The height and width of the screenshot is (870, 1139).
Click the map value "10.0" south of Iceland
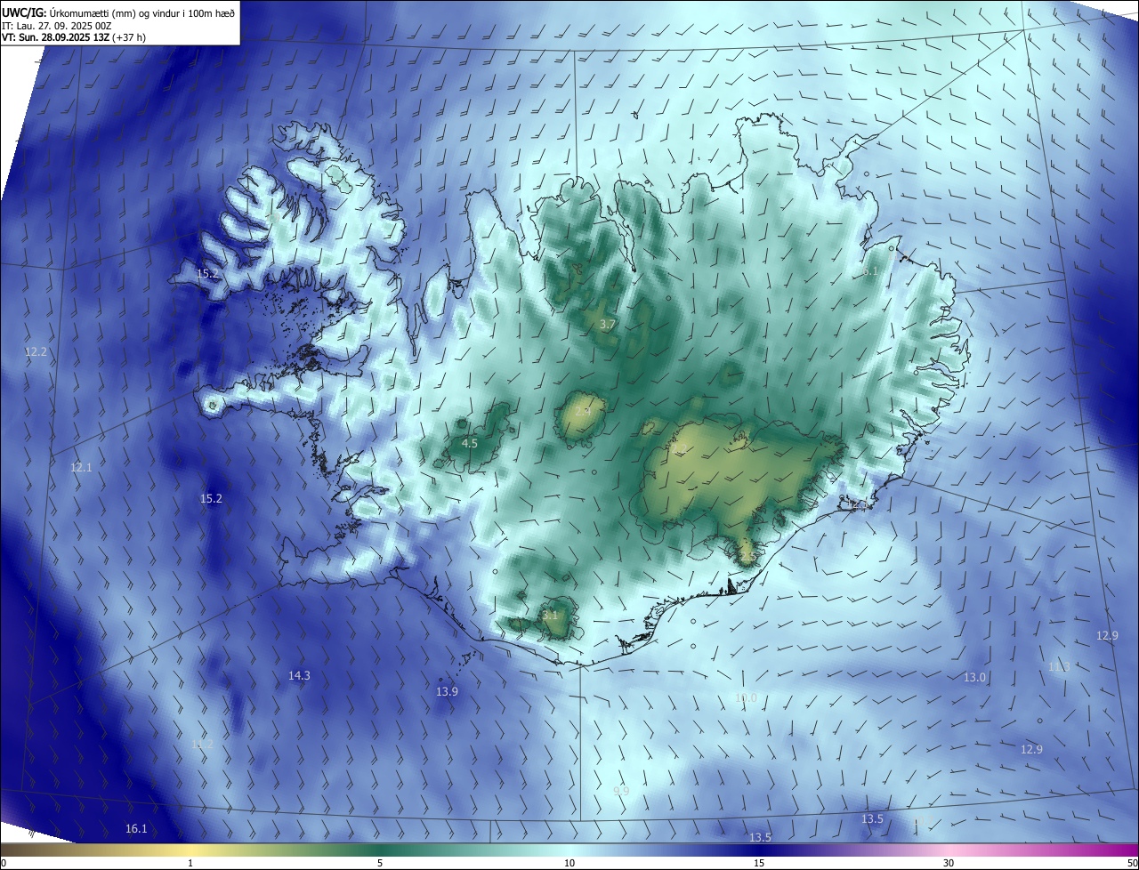pos(746,698)
